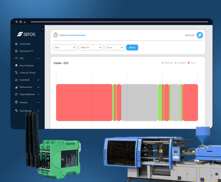Viewport: 221px width, 182px height.
Task: Click the square icon in window title bar
Action: (21, 22)
